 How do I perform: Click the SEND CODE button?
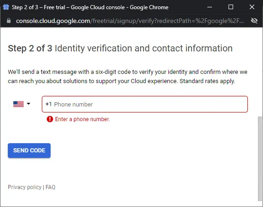[29, 151]
